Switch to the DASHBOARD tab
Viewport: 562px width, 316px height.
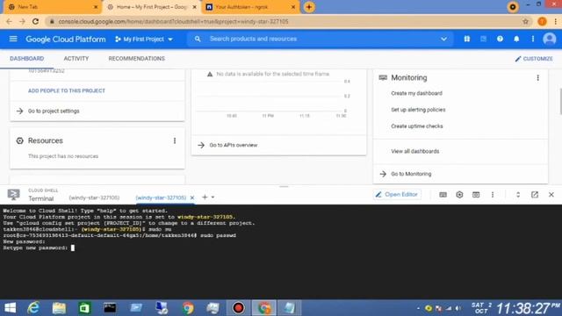point(27,59)
